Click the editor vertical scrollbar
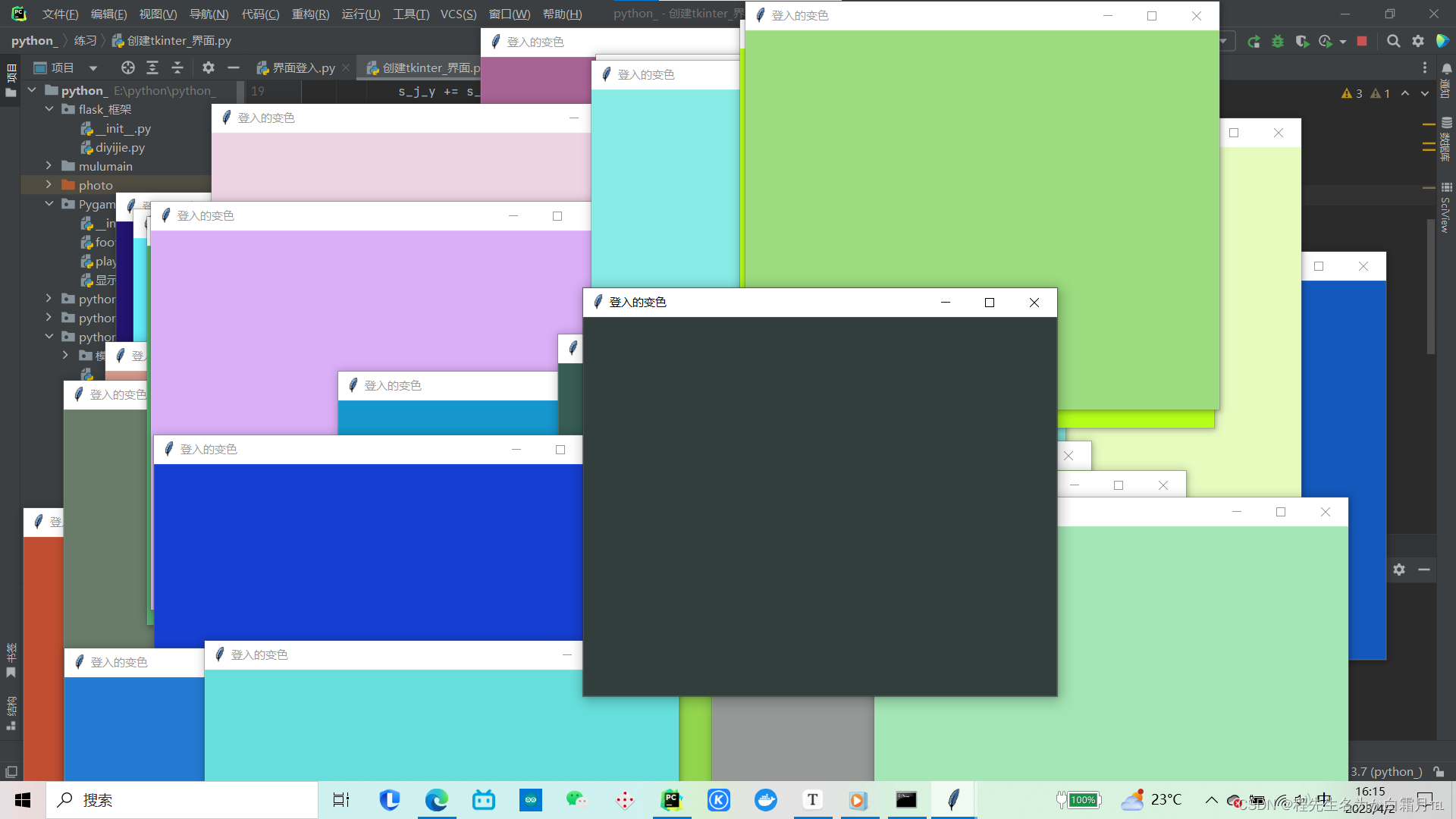The height and width of the screenshot is (819, 1456). click(x=1430, y=288)
